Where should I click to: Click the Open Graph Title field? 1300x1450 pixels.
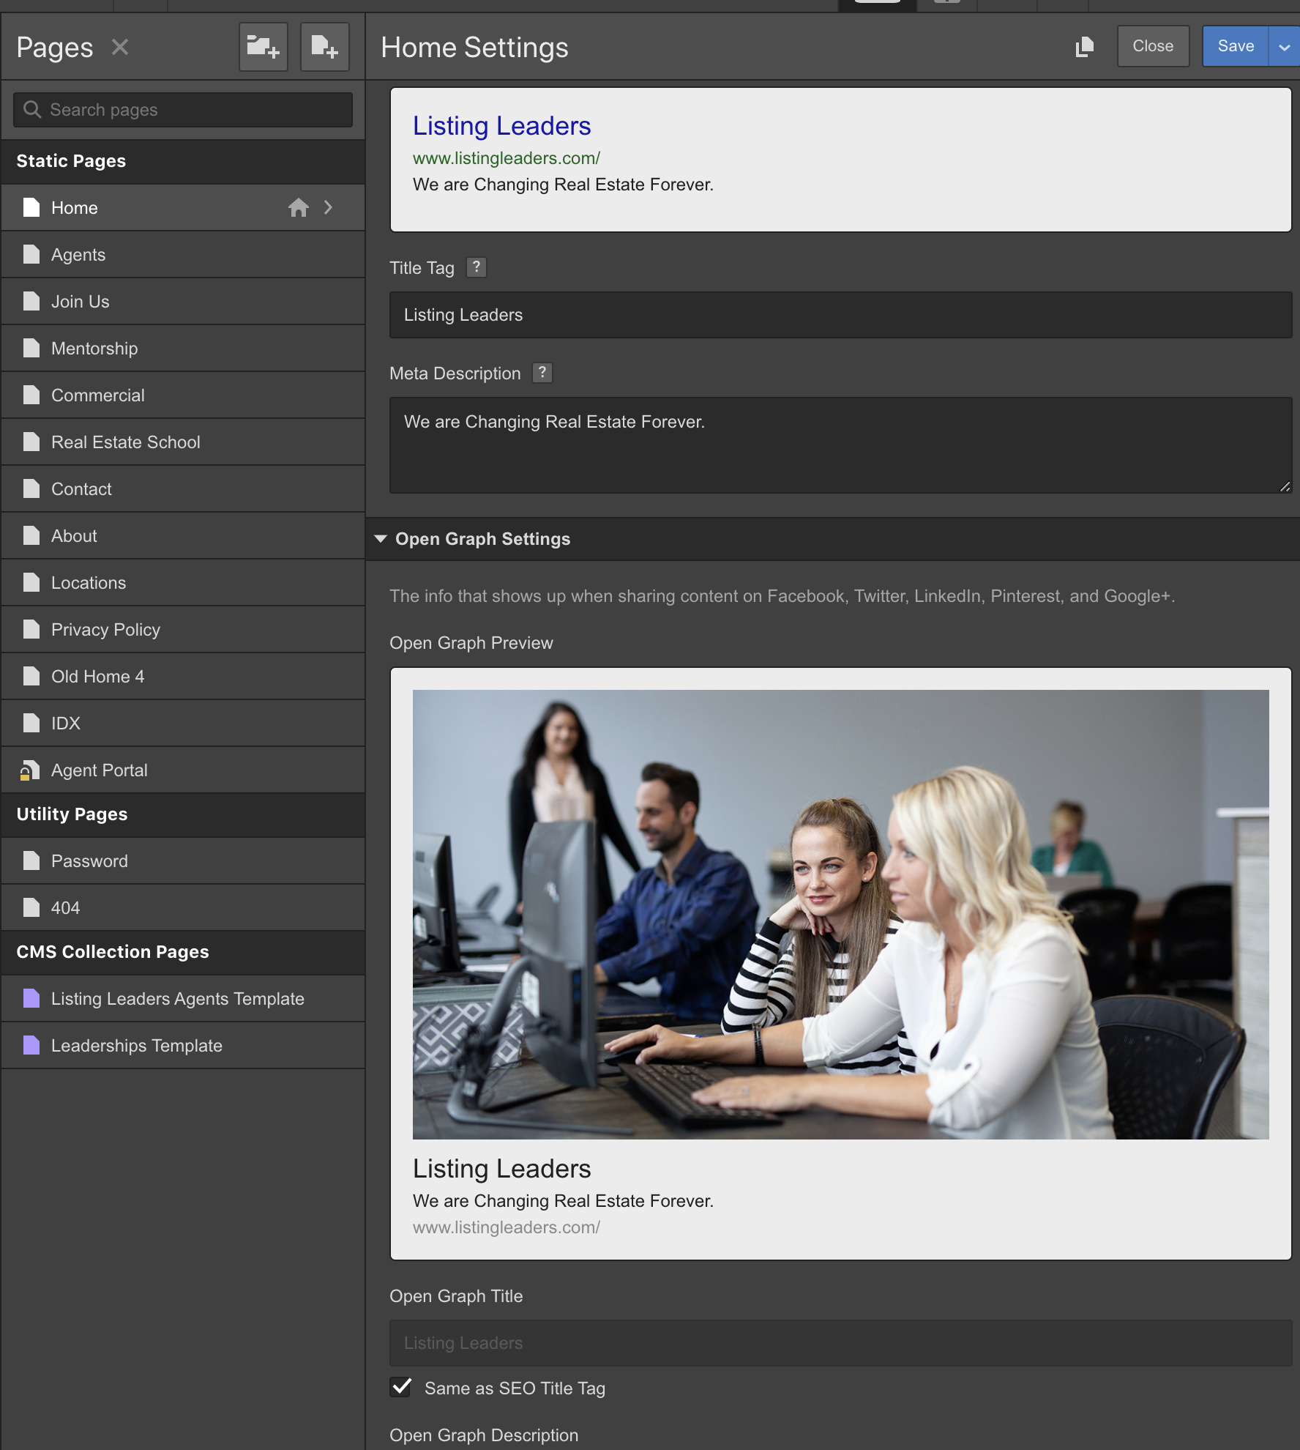pos(840,1343)
